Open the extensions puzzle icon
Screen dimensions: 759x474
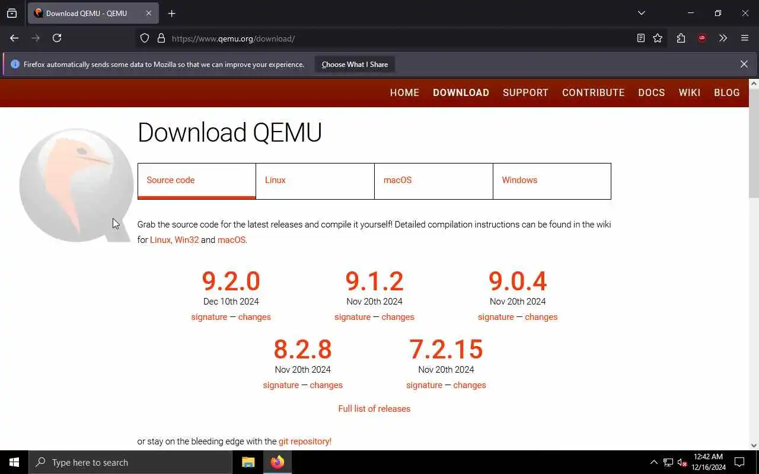[681, 38]
